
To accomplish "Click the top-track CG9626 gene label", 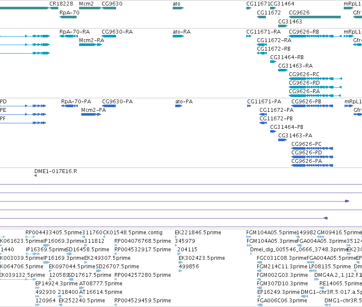I will [x=299, y=13].
